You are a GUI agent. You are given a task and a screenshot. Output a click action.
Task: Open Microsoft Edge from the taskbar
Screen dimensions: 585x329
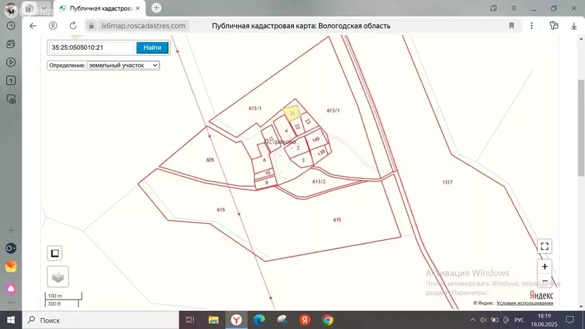(259, 320)
